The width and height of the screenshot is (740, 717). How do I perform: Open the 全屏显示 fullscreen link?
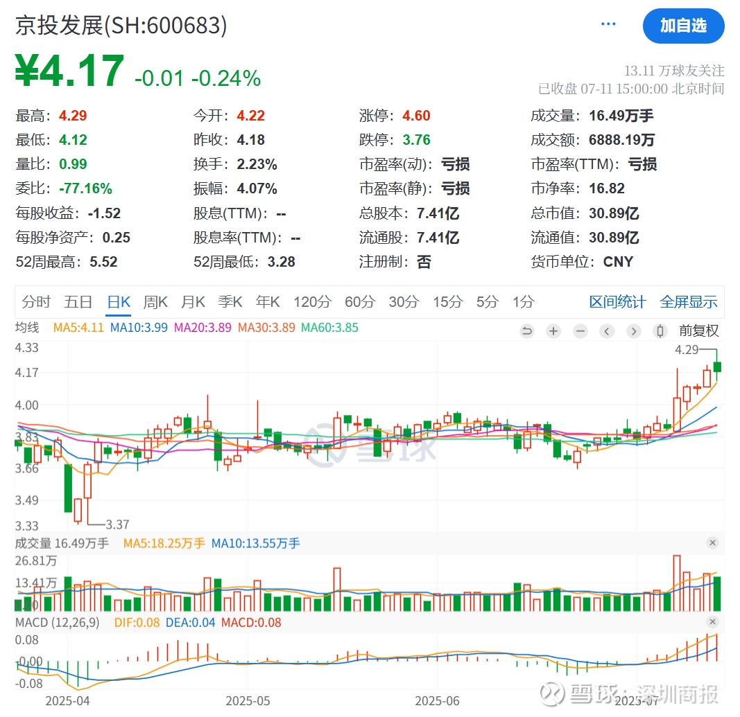tap(689, 302)
